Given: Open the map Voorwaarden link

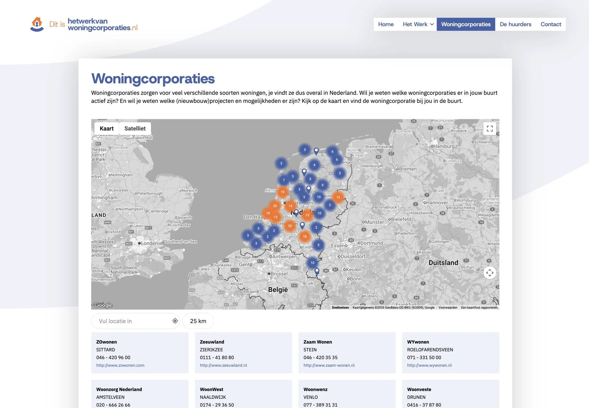Looking at the screenshot, I should [x=448, y=307].
